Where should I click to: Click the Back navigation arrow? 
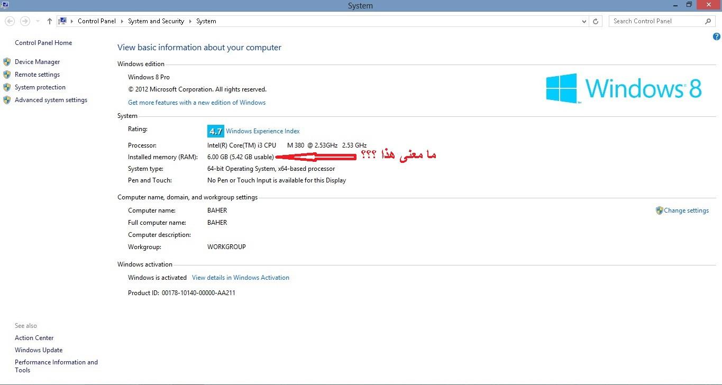pyautogui.click(x=10, y=21)
